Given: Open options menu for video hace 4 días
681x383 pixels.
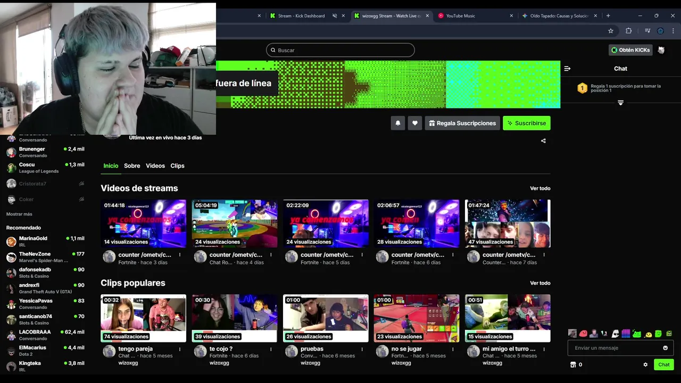Looking at the screenshot, I should pyautogui.click(x=271, y=255).
